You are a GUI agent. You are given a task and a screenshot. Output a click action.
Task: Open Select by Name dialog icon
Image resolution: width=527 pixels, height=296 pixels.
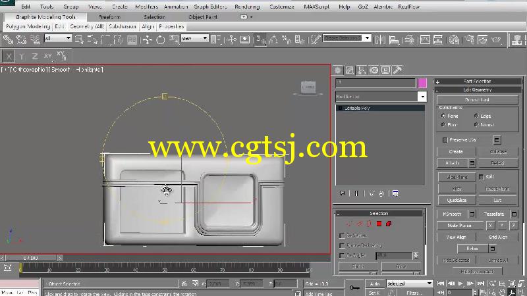(x=92, y=40)
